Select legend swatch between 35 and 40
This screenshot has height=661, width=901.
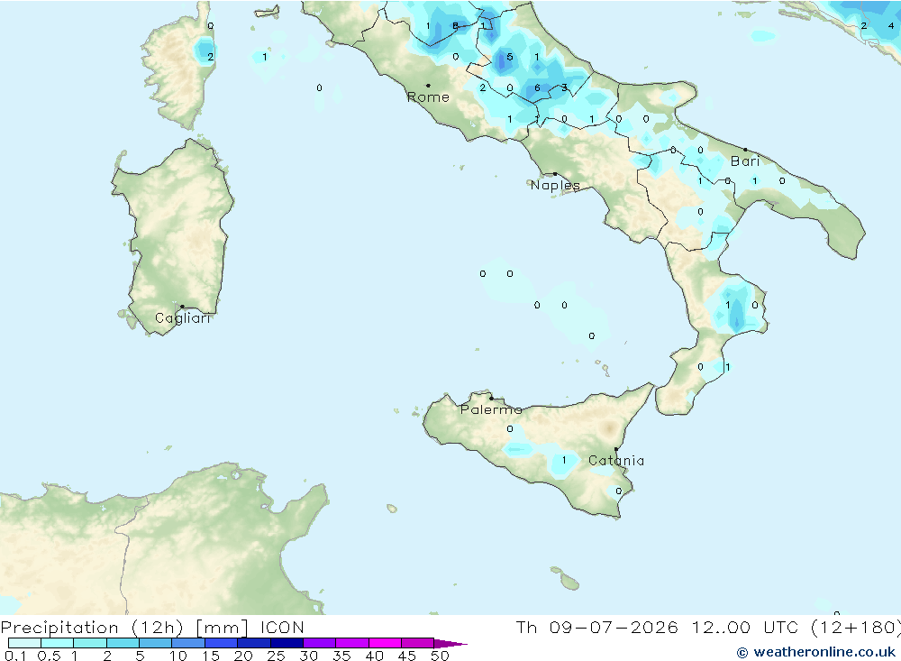point(352,643)
